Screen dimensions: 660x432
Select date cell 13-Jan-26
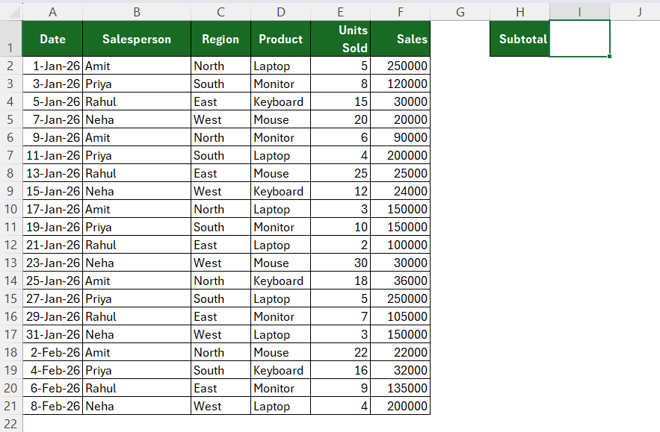[52, 173]
